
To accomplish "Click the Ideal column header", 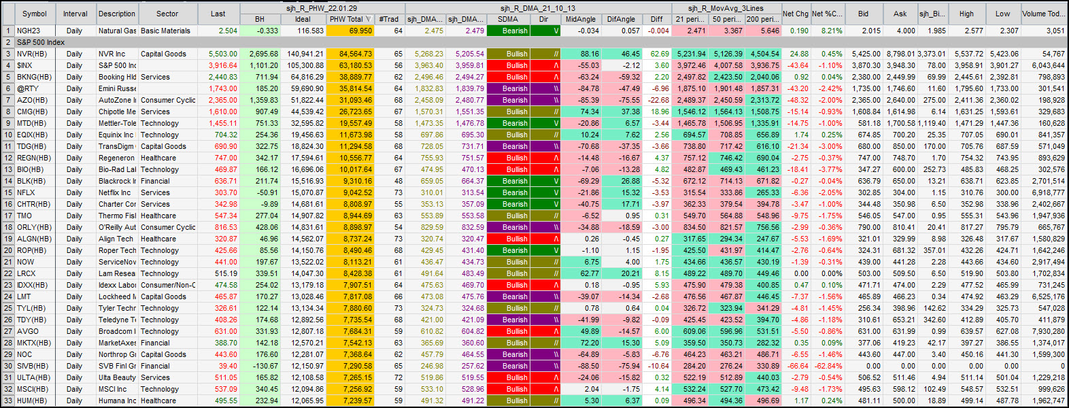I will coord(303,19).
